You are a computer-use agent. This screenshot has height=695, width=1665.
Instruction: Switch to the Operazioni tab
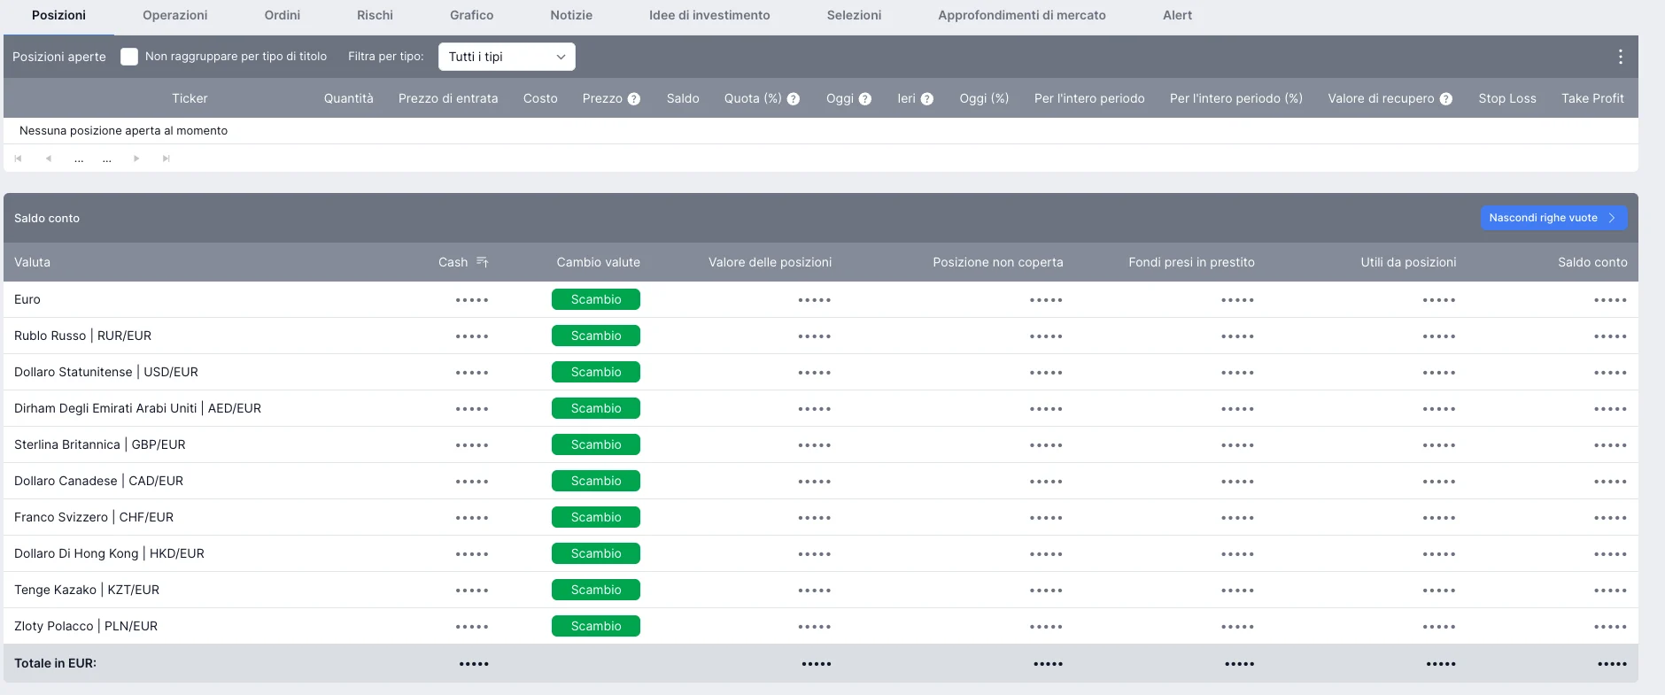pyautogui.click(x=174, y=15)
